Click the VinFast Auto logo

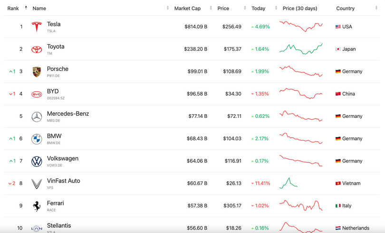pyautogui.click(x=37, y=184)
